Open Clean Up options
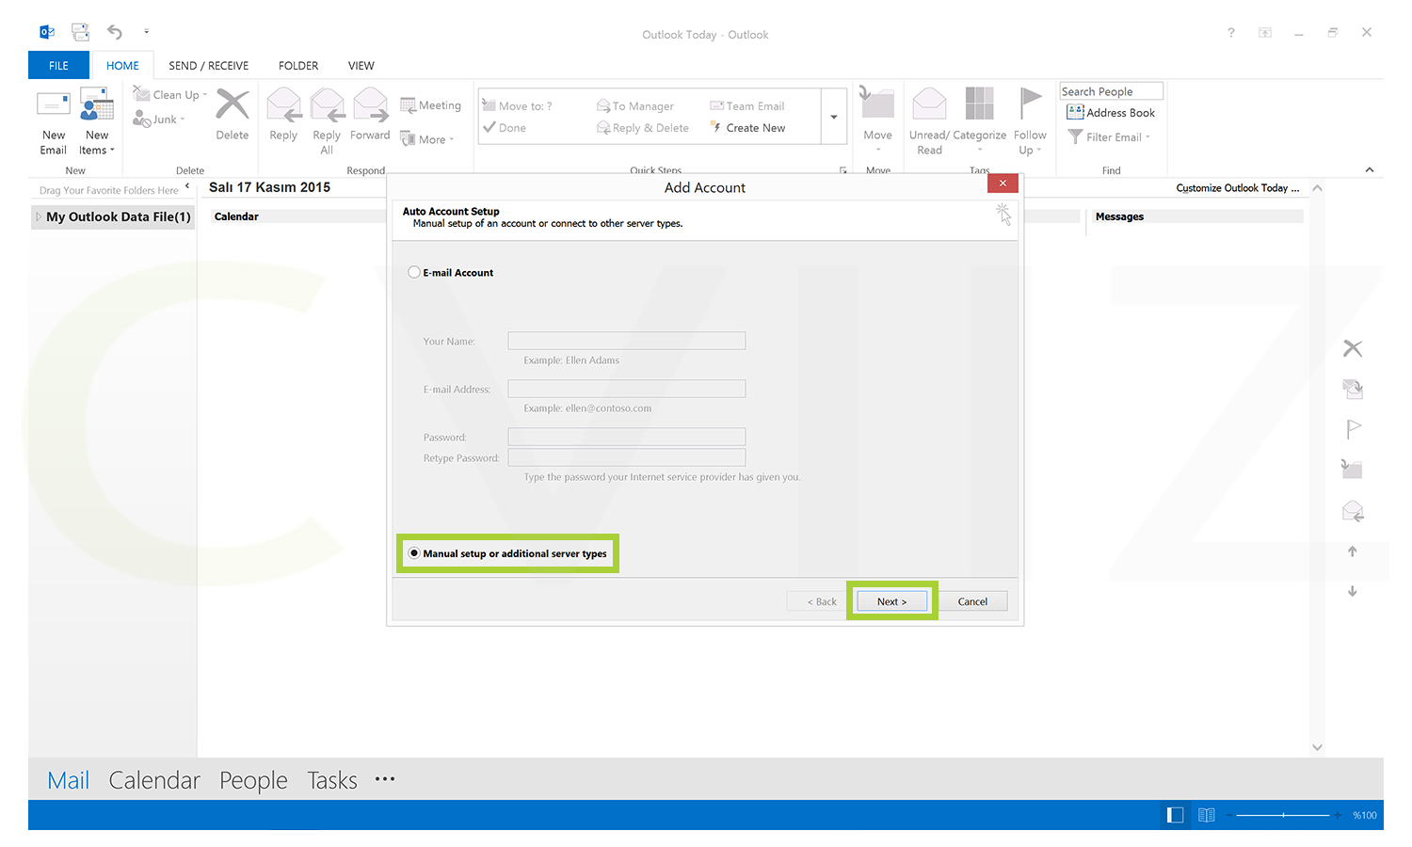 (x=170, y=94)
